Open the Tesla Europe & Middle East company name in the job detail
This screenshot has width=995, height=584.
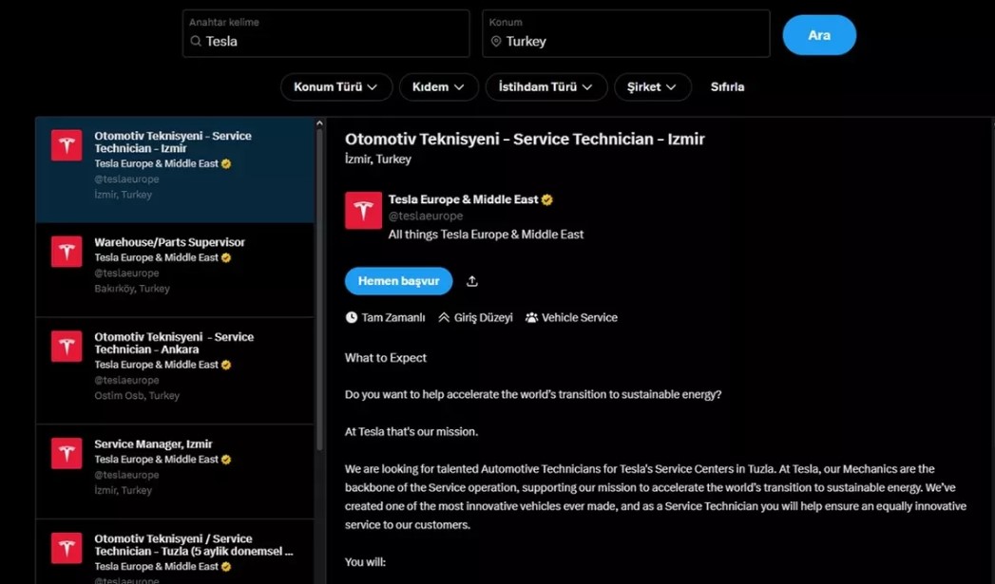click(x=463, y=199)
